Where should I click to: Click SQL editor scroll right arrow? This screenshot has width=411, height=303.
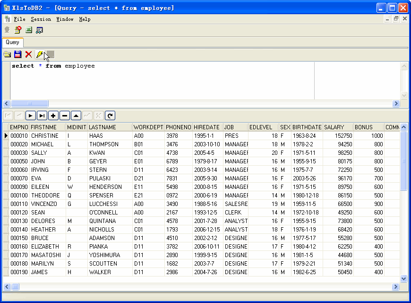pyautogui.click(x=396, y=103)
